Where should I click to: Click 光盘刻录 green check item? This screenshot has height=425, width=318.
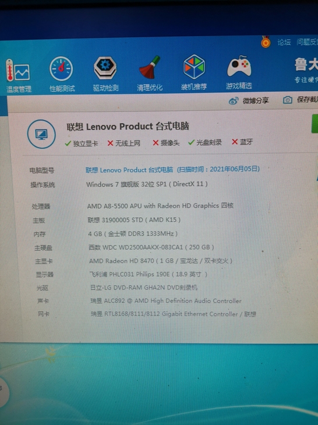(x=205, y=142)
